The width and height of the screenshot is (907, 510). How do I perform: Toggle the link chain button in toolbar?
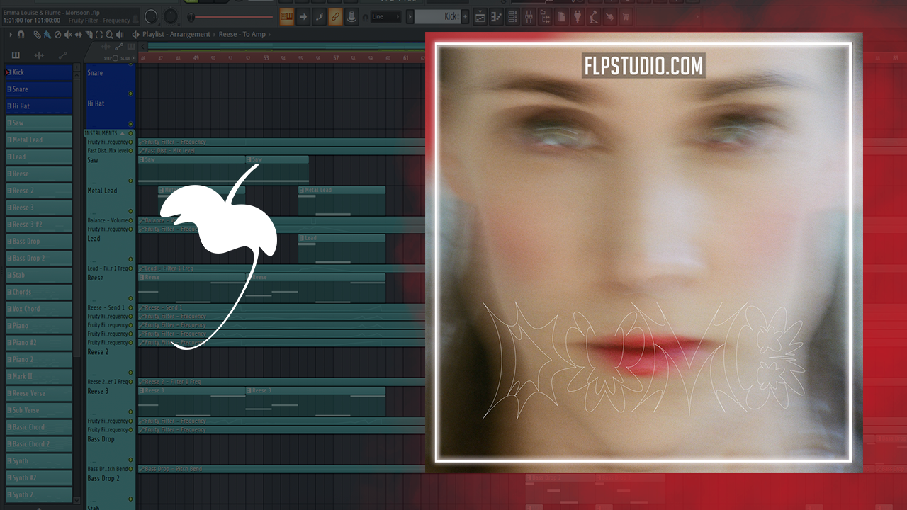(x=335, y=16)
